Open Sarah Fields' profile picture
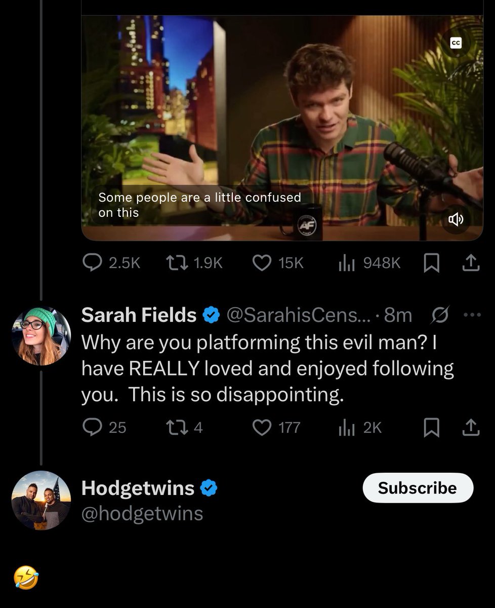The height and width of the screenshot is (608, 495). click(x=41, y=336)
